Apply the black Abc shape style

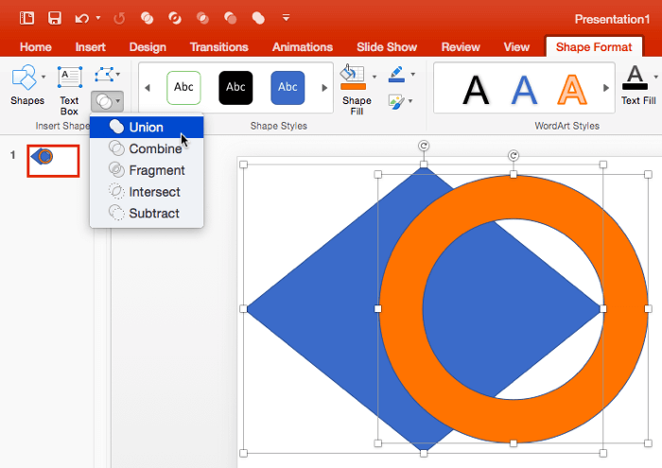pos(235,88)
